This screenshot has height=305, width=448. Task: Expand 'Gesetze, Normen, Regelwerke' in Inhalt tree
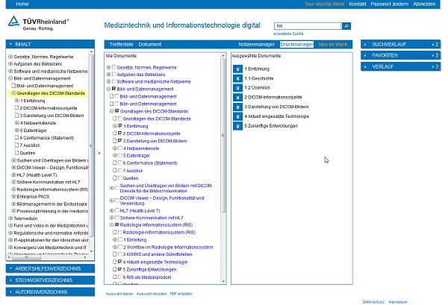[x=10, y=57]
